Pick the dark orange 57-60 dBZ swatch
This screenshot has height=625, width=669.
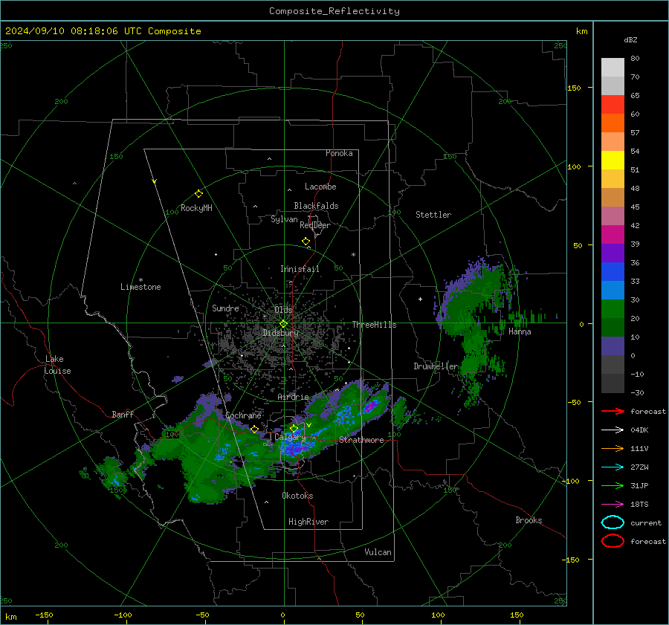pos(613,123)
